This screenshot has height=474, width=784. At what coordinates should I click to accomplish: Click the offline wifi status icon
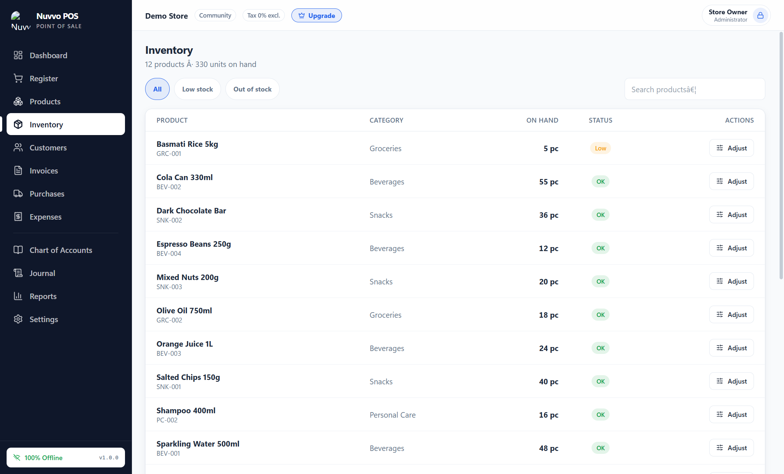pos(17,458)
